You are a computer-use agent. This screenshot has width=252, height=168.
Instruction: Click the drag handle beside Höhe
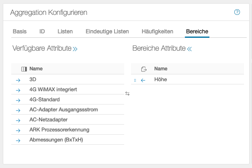click(x=135, y=80)
